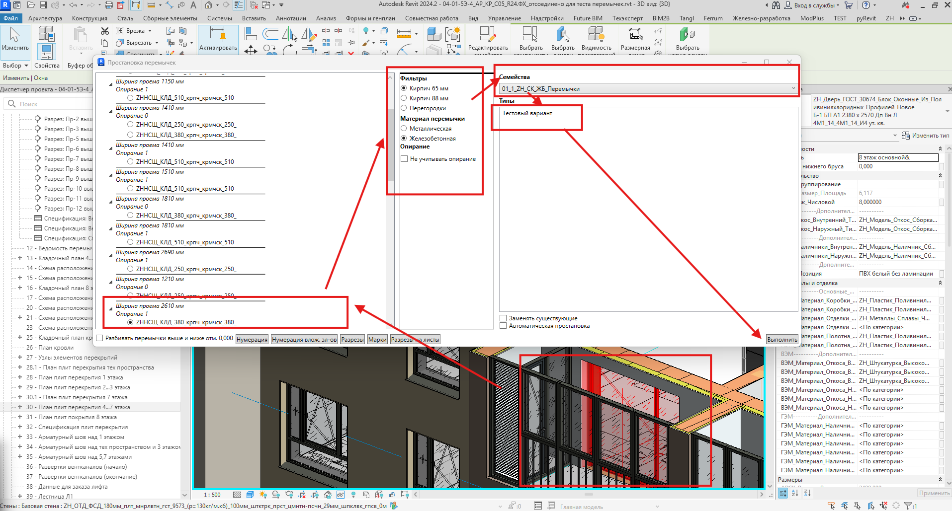Toggle Разбивать перемычки выше и ниже checkbox
The image size is (952, 511).
click(x=99, y=338)
